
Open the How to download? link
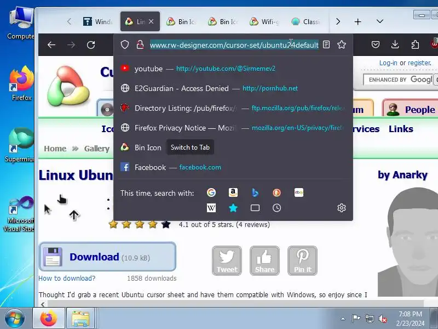click(x=67, y=279)
